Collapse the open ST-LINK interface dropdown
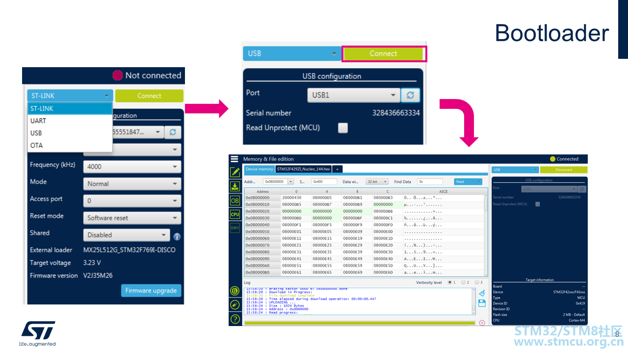Viewport: 628px width, 353px height. tap(70, 96)
